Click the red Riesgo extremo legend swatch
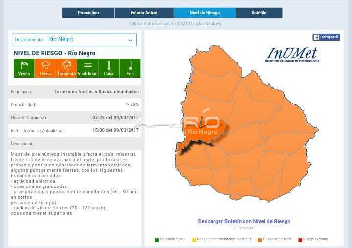352x248 pixels. 300,239
